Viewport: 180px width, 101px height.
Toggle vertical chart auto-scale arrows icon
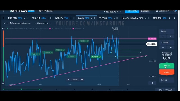(x=152, y=83)
